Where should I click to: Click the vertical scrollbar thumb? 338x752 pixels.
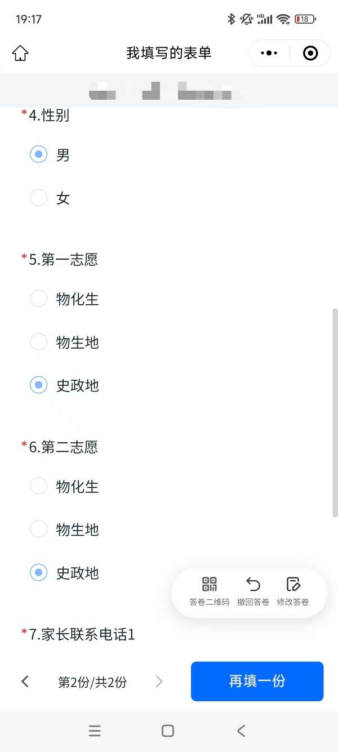[335, 412]
